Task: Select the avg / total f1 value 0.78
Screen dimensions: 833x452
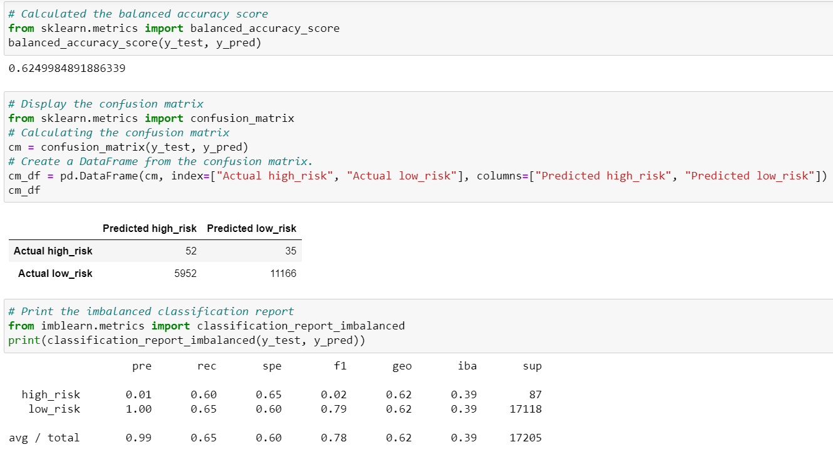Action: point(334,438)
